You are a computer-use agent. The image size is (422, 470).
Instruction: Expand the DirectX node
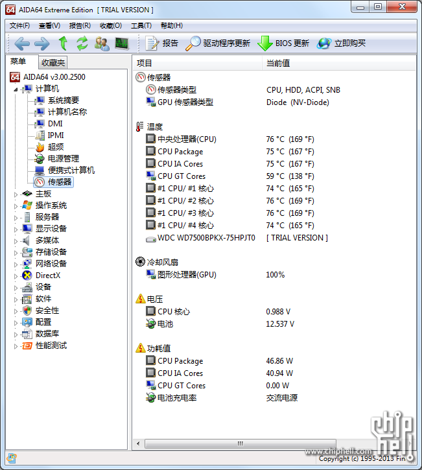tap(16, 276)
